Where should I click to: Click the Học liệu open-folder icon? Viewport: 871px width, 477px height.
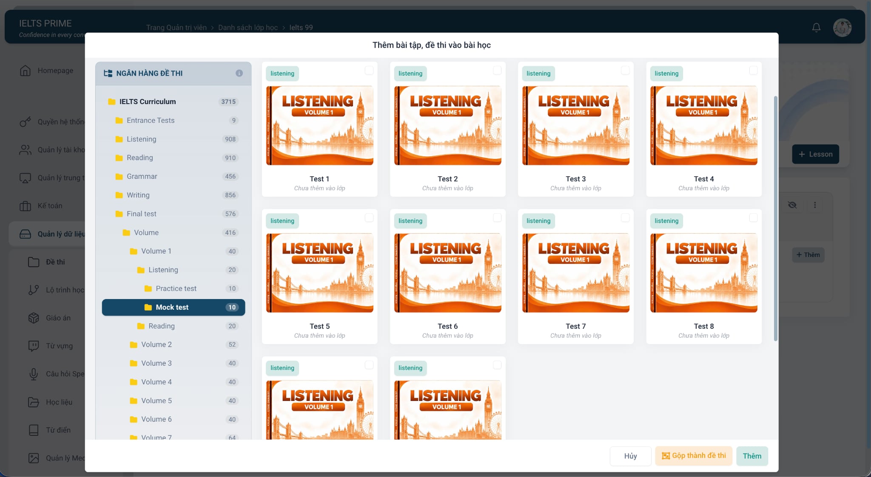(x=34, y=402)
